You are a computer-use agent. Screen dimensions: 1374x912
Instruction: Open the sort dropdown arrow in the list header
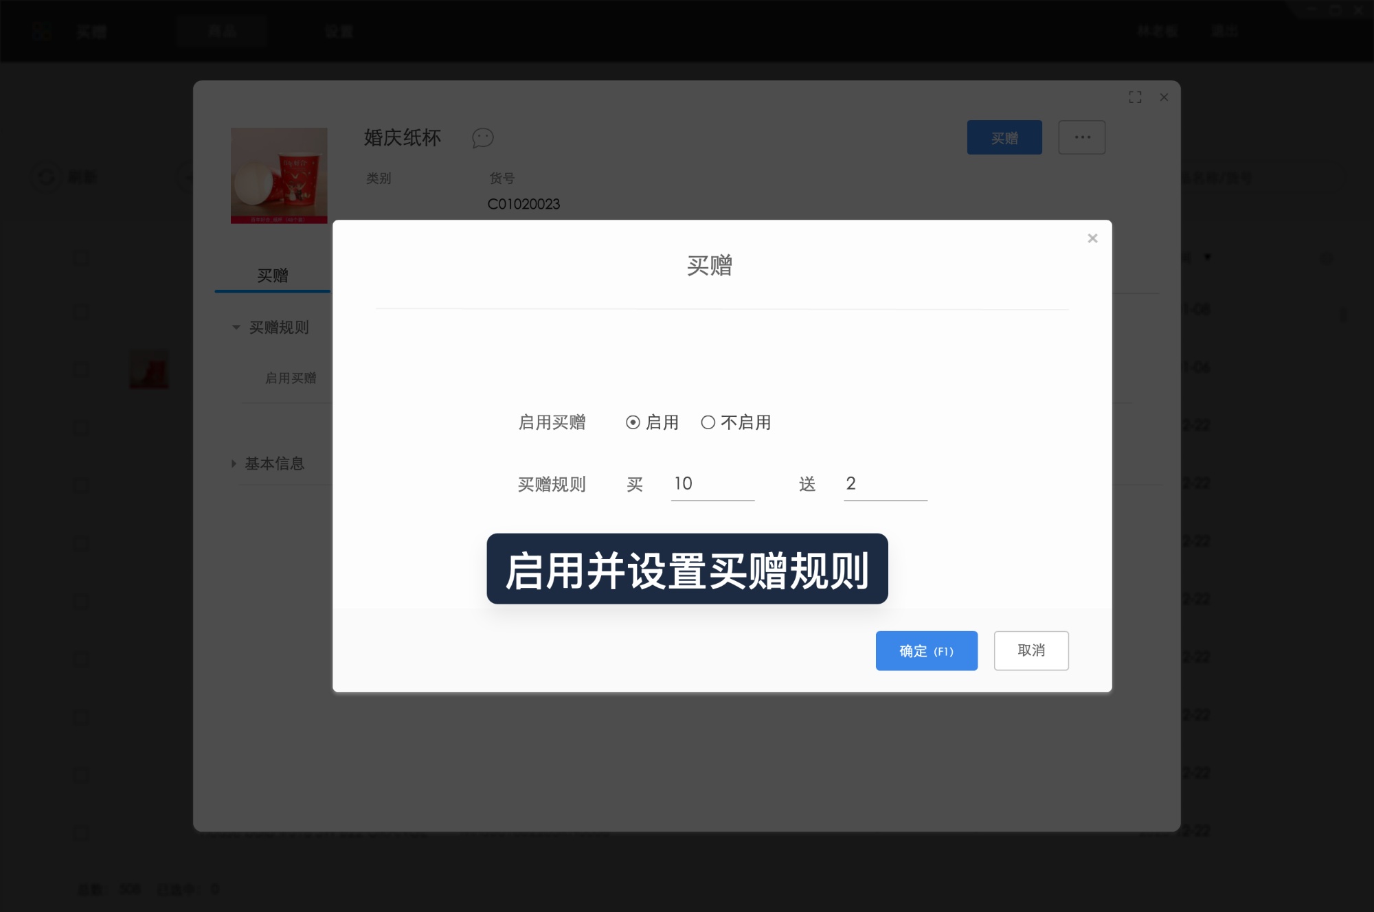(1207, 257)
